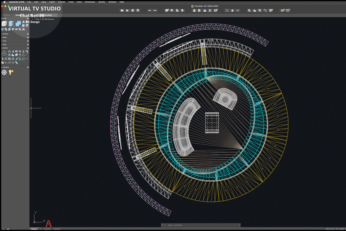Expand the Draw panel section
The image size is (346, 231).
pos(2,44)
